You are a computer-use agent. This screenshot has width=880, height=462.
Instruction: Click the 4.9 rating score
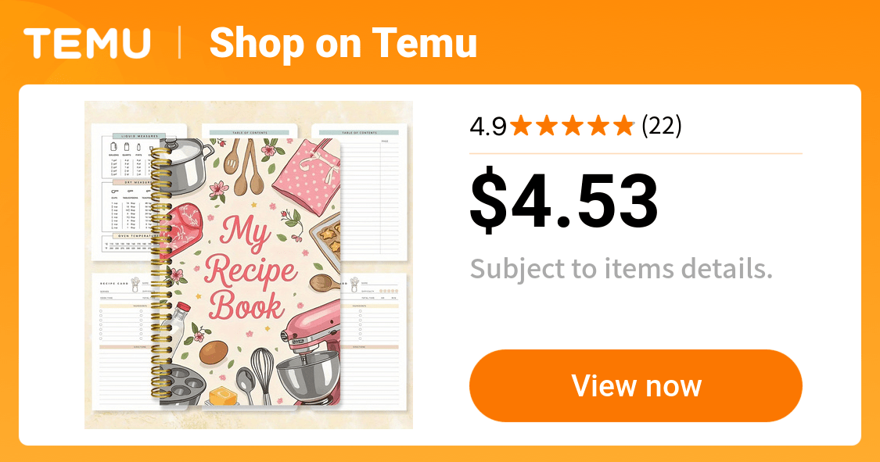pos(488,126)
